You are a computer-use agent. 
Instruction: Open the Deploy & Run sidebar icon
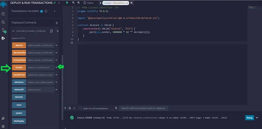pos(3,38)
